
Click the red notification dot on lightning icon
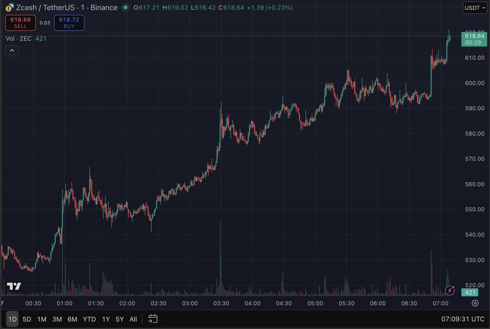point(453,286)
